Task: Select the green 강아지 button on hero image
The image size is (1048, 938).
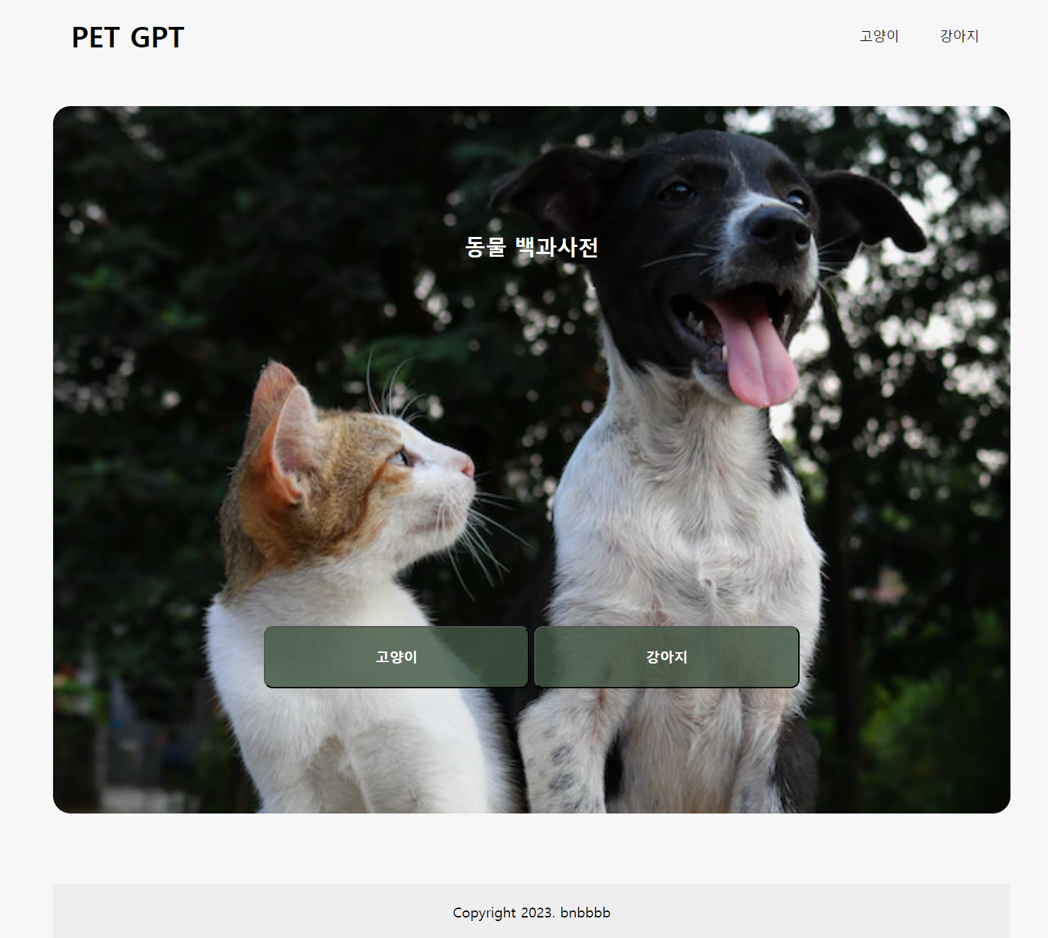Action: [667, 656]
